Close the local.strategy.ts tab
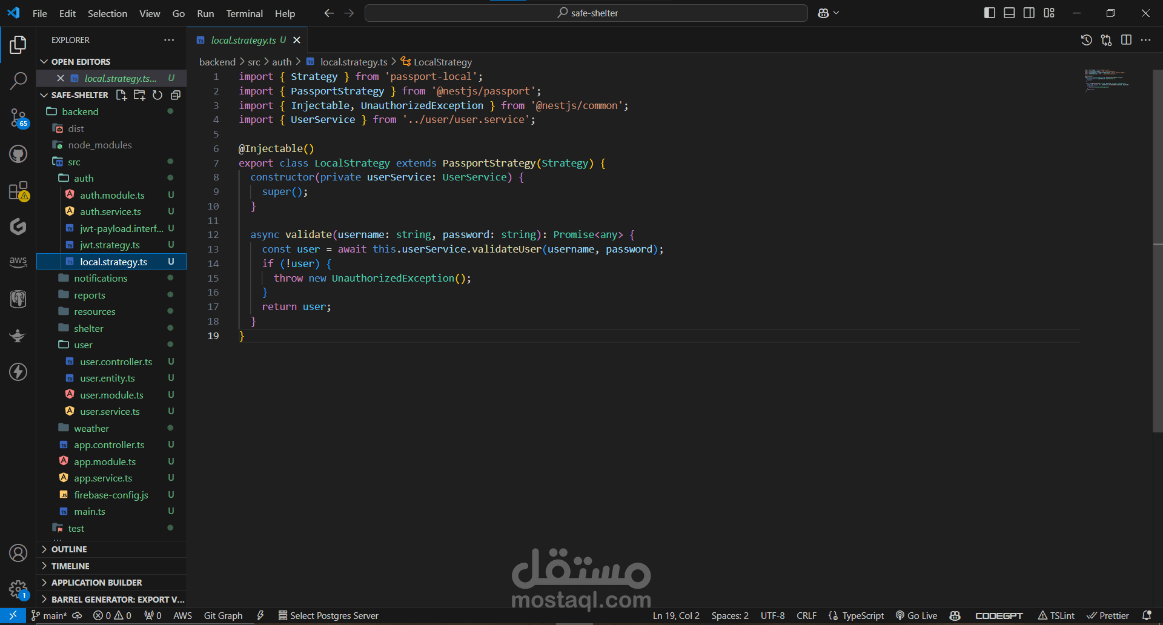This screenshot has height=625, width=1163. click(x=297, y=40)
